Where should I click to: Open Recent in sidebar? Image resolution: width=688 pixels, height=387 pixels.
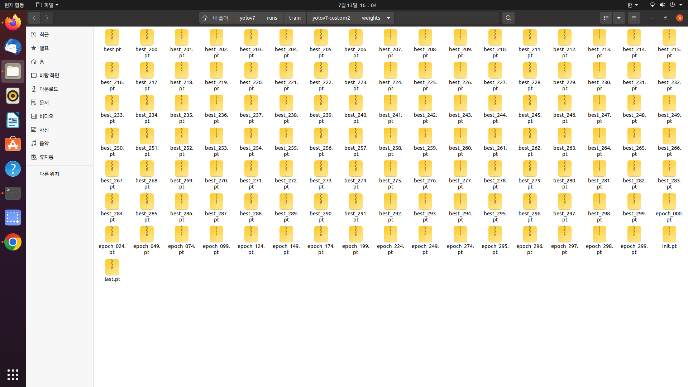pyautogui.click(x=59, y=34)
